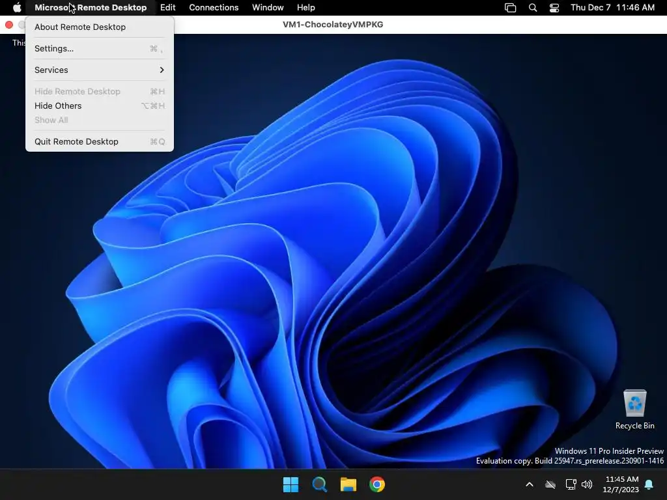Show hidden icons in the system tray
The width and height of the screenshot is (667, 500).
tap(530, 484)
